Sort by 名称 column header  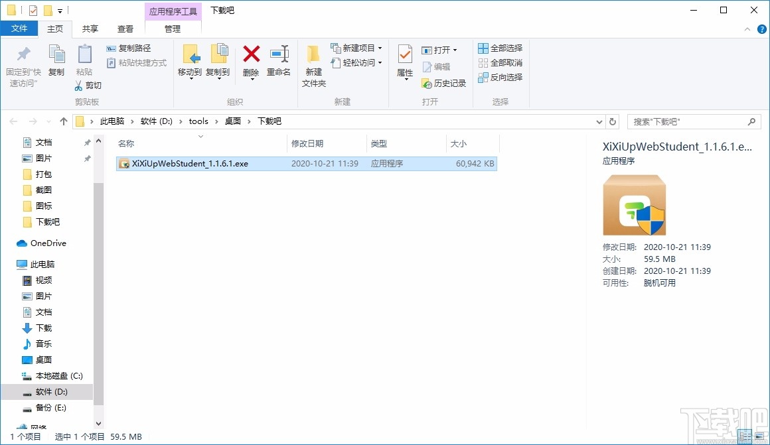[201, 143]
